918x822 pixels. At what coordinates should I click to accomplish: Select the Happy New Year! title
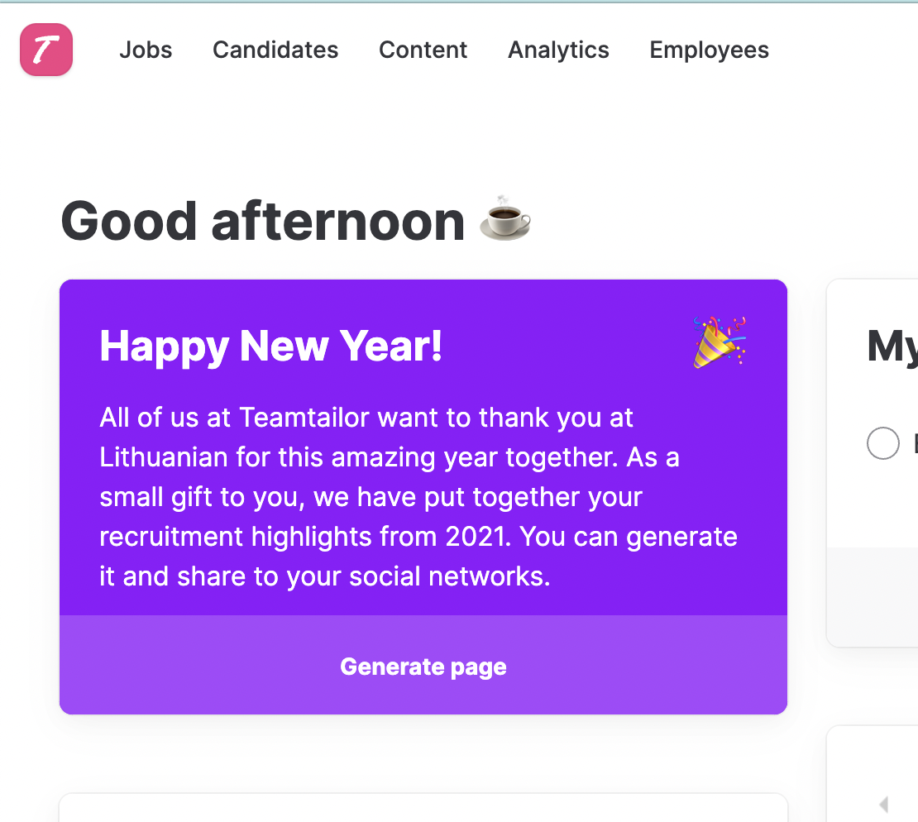tap(271, 346)
